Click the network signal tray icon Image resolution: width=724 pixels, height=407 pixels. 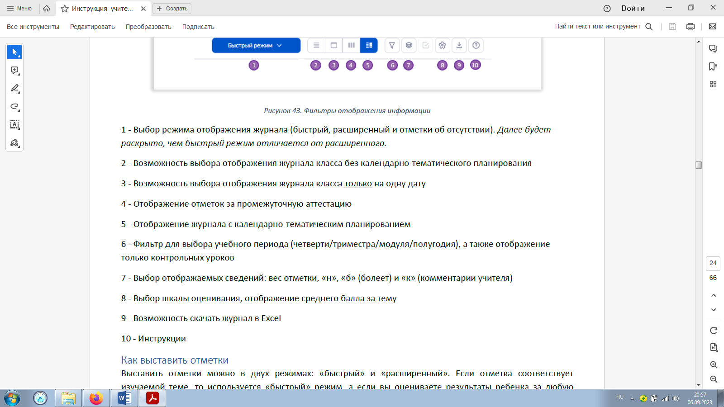point(665,398)
